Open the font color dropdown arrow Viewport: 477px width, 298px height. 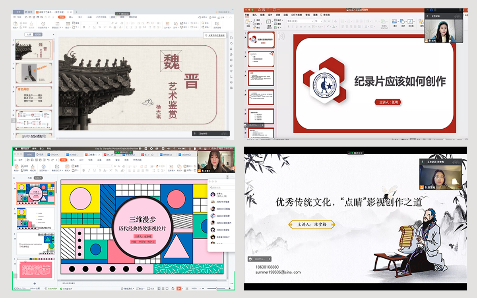pos(337,27)
